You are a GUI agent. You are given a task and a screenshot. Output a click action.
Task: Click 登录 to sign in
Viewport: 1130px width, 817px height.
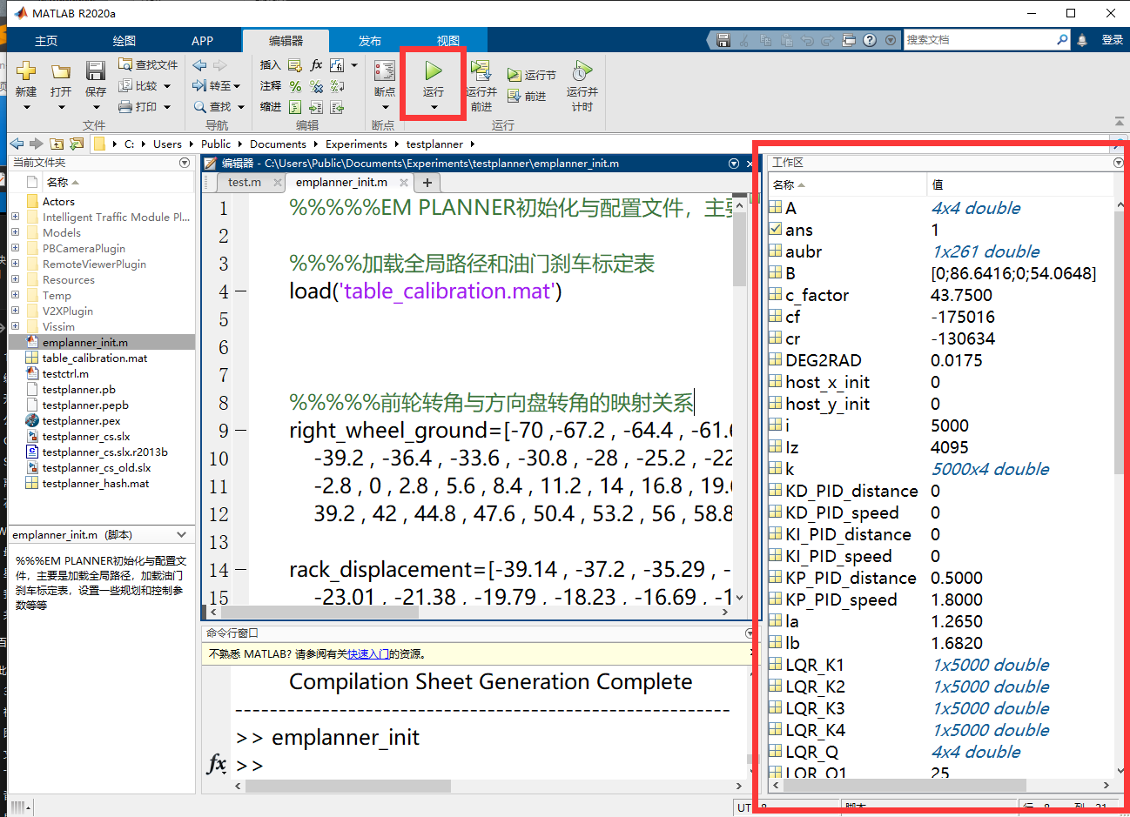click(x=1114, y=39)
